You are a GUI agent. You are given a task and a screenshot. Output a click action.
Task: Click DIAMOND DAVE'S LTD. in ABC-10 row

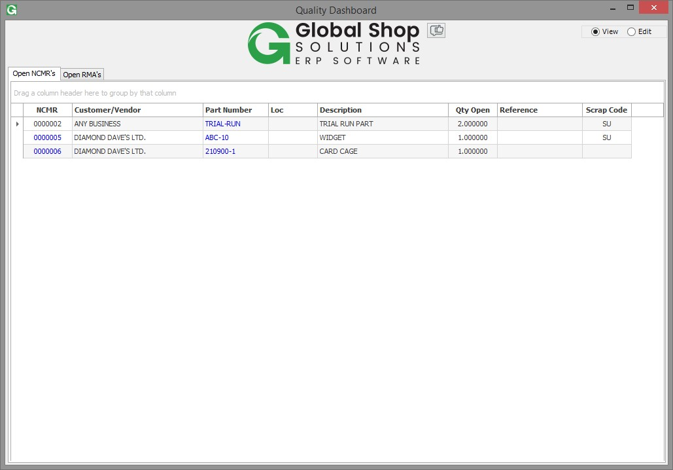(x=137, y=137)
